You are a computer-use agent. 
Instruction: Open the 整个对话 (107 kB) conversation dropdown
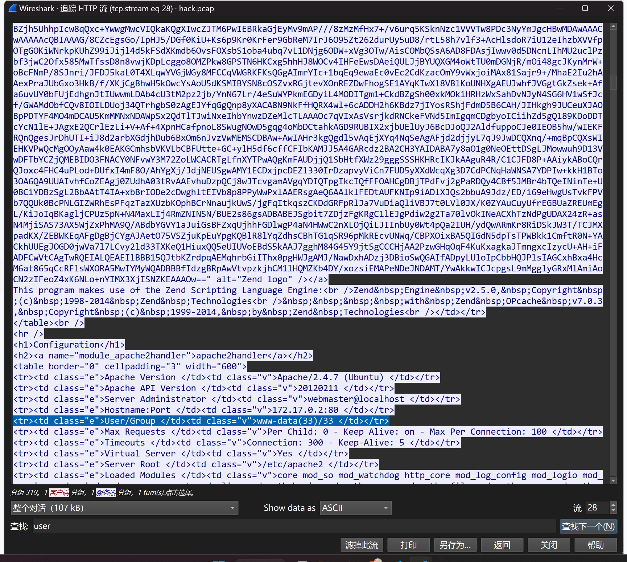[x=124, y=508]
